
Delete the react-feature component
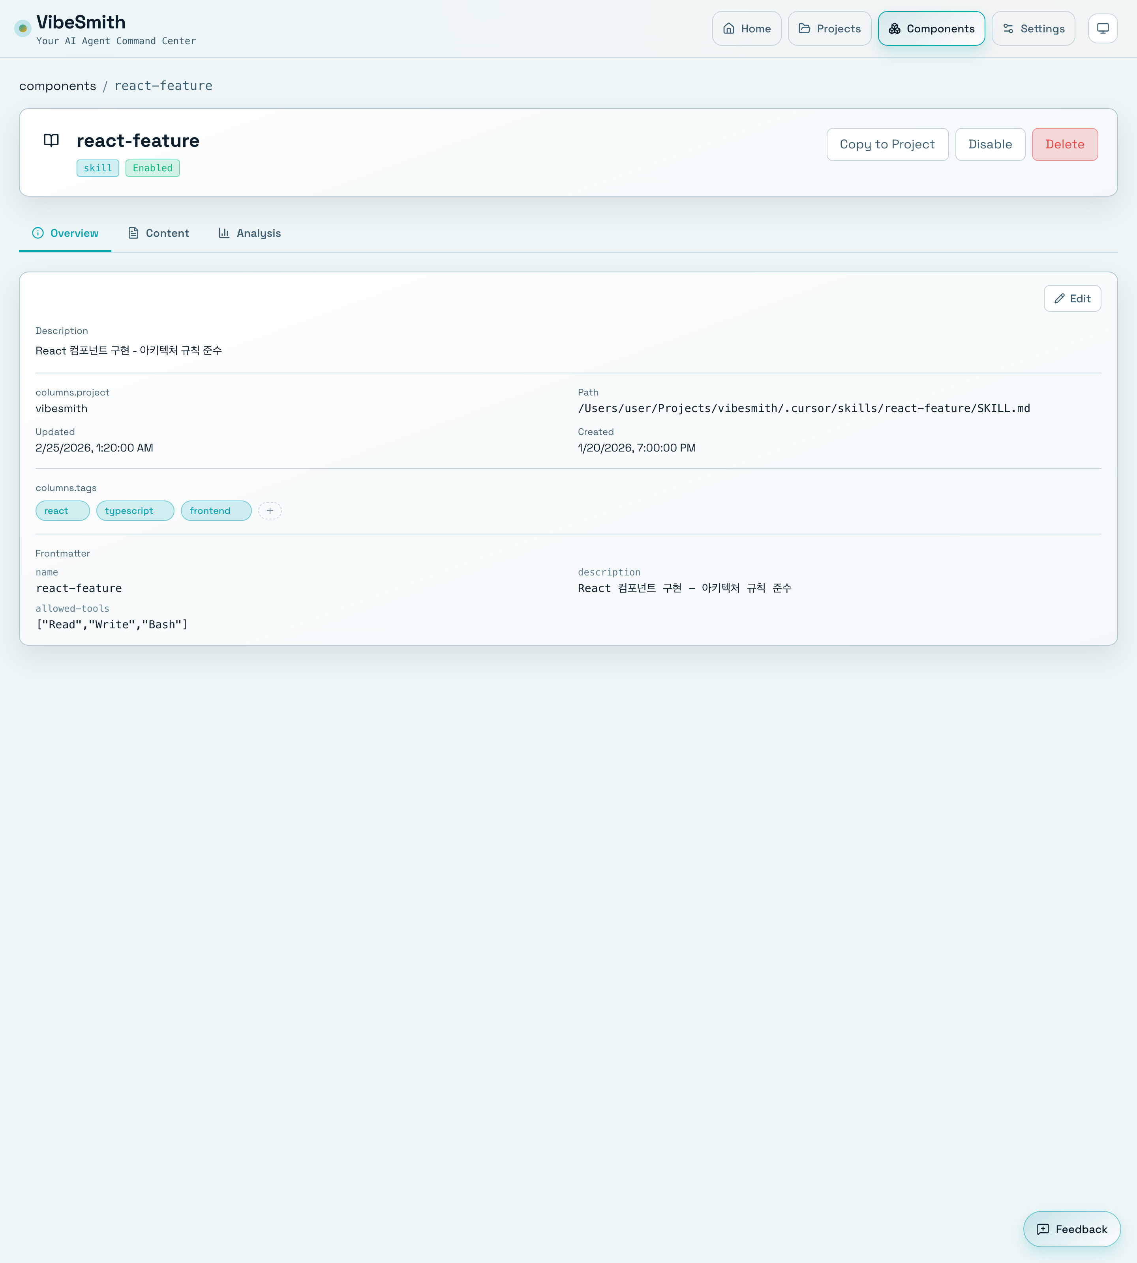click(x=1064, y=144)
